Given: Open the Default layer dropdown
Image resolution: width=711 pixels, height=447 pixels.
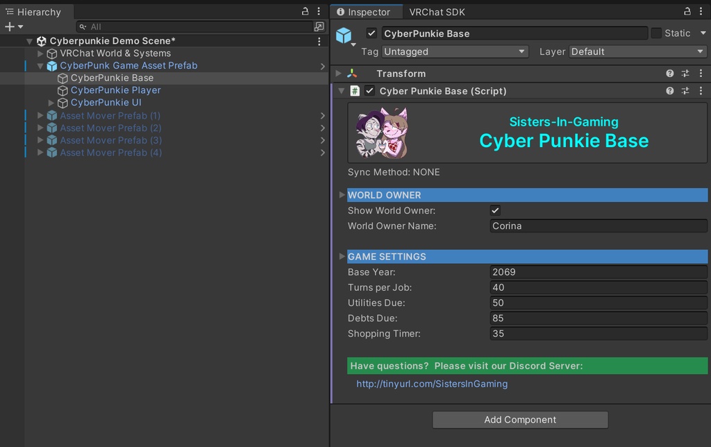Looking at the screenshot, I should click(x=637, y=51).
